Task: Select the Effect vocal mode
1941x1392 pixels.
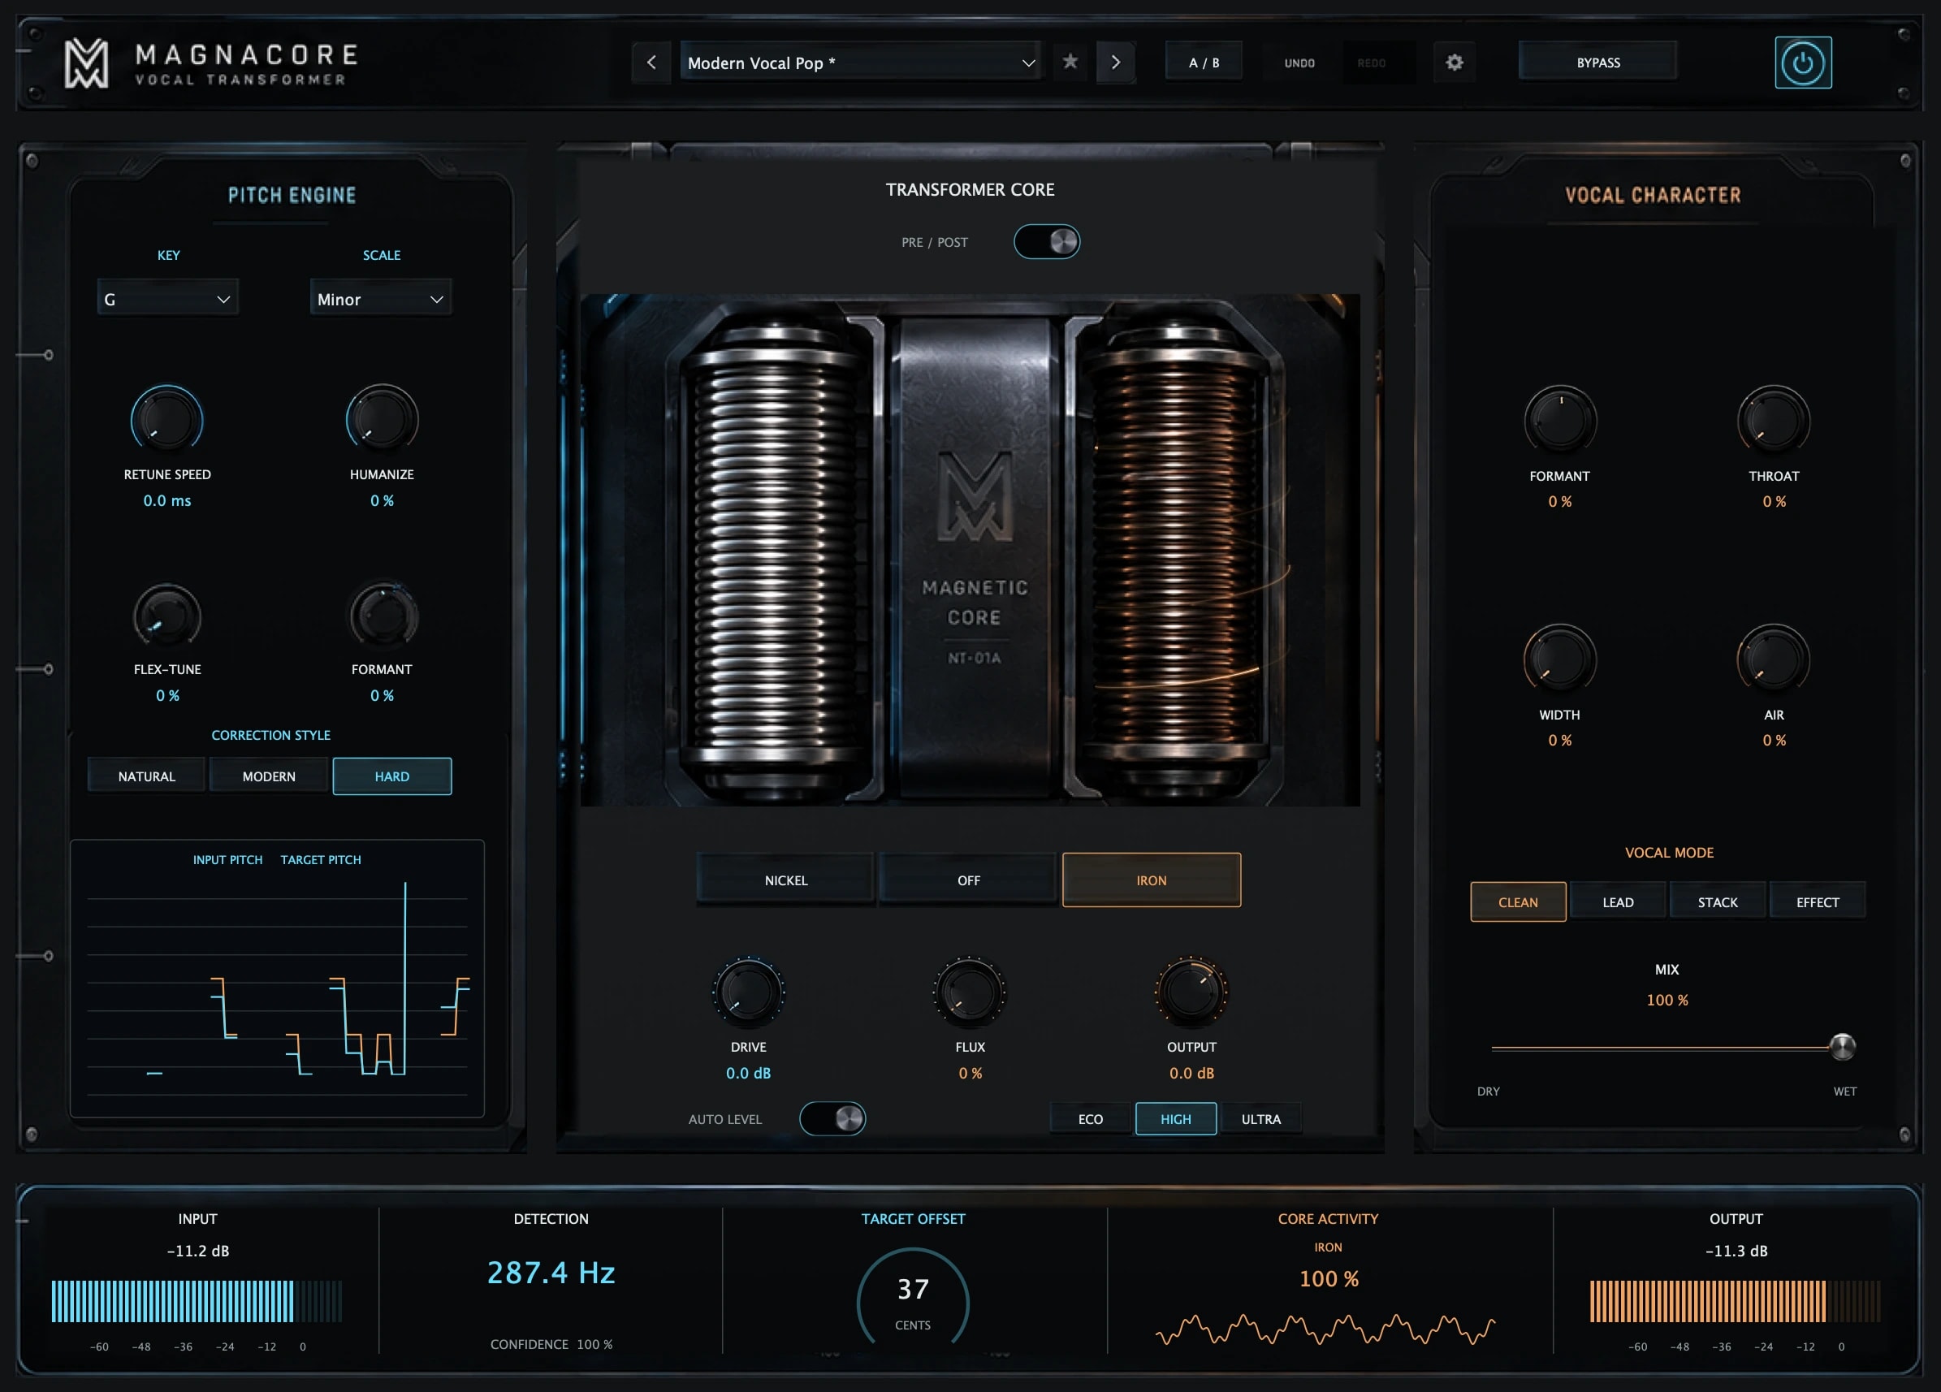Action: tap(1817, 901)
